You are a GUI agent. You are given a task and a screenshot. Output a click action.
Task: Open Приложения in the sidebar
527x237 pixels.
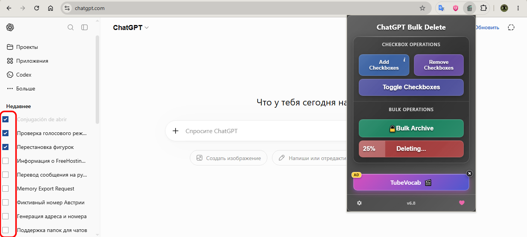28,61
